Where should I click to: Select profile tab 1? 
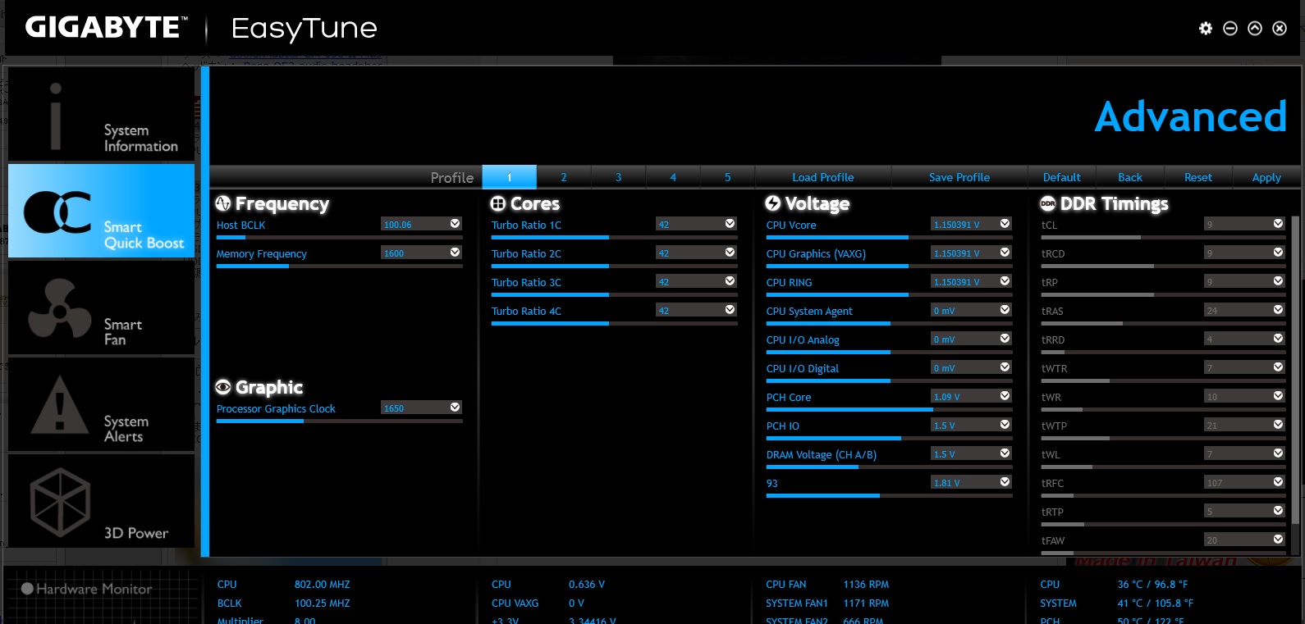[509, 177]
